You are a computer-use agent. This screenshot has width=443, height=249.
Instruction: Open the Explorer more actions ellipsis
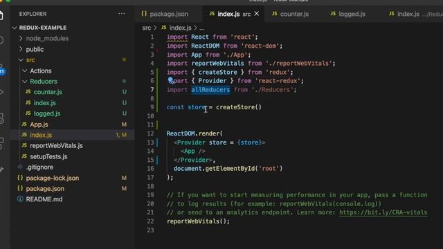122,14
